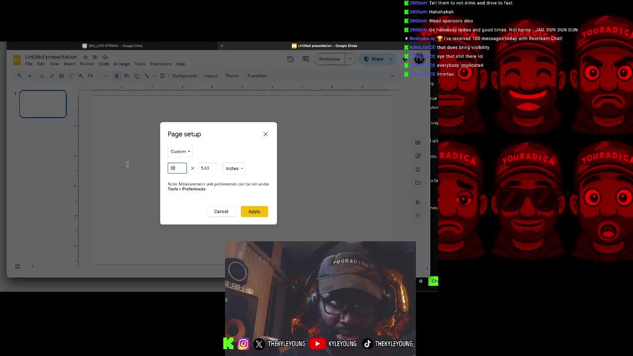Open version history clock icon
633x356 pixels.
pos(290,59)
